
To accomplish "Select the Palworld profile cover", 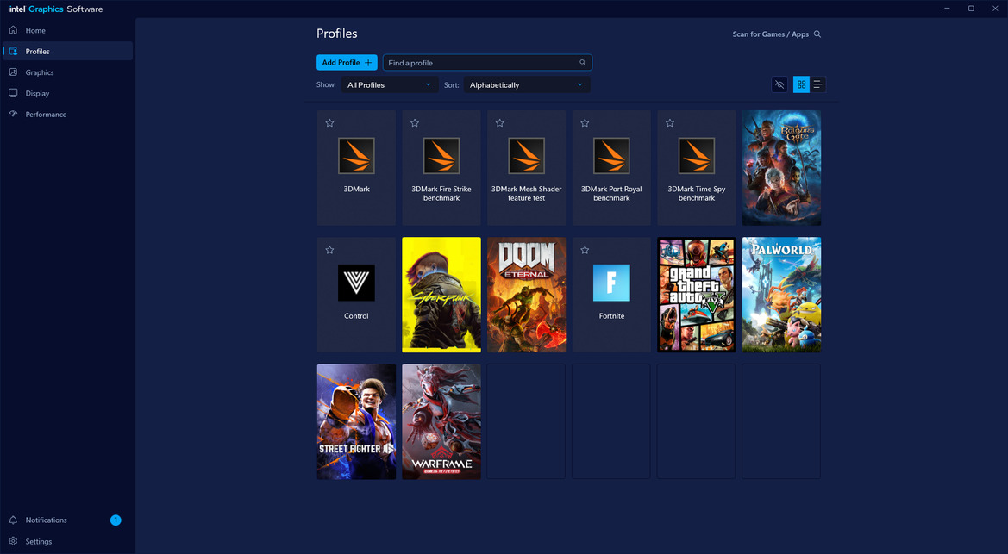I will [x=781, y=295].
